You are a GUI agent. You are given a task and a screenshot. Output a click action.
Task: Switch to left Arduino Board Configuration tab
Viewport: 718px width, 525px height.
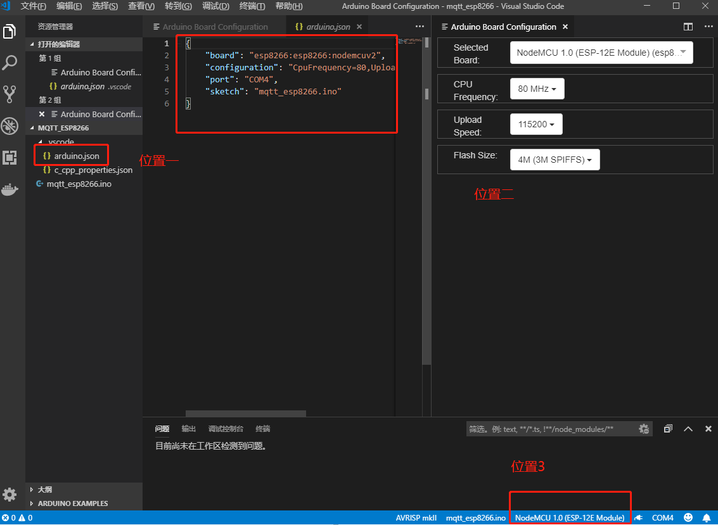214,27
